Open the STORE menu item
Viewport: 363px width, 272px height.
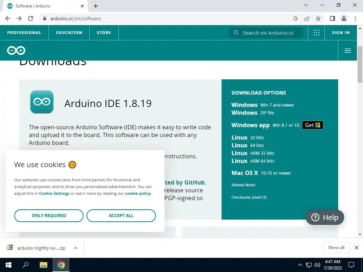coord(104,33)
